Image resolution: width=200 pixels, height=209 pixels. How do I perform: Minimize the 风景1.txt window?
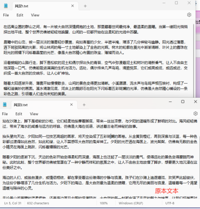(164, 3)
